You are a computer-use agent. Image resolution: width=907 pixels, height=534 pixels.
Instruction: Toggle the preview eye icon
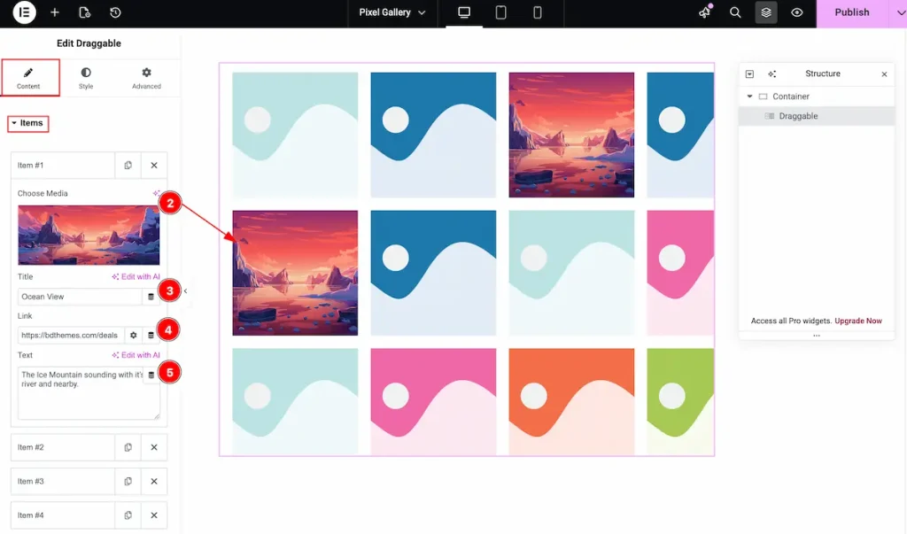click(x=797, y=13)
